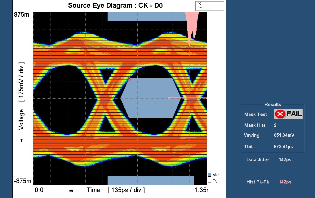Click the Hist Pk-Pk 142ps value
The width and height of the screenshot is (315, 198).
click(285, 182)
